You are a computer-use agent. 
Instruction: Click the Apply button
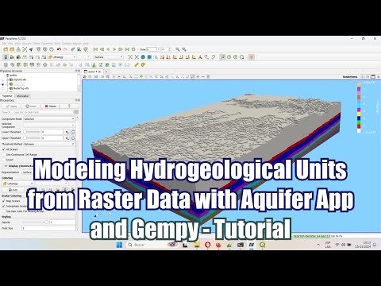pos(12,106)
